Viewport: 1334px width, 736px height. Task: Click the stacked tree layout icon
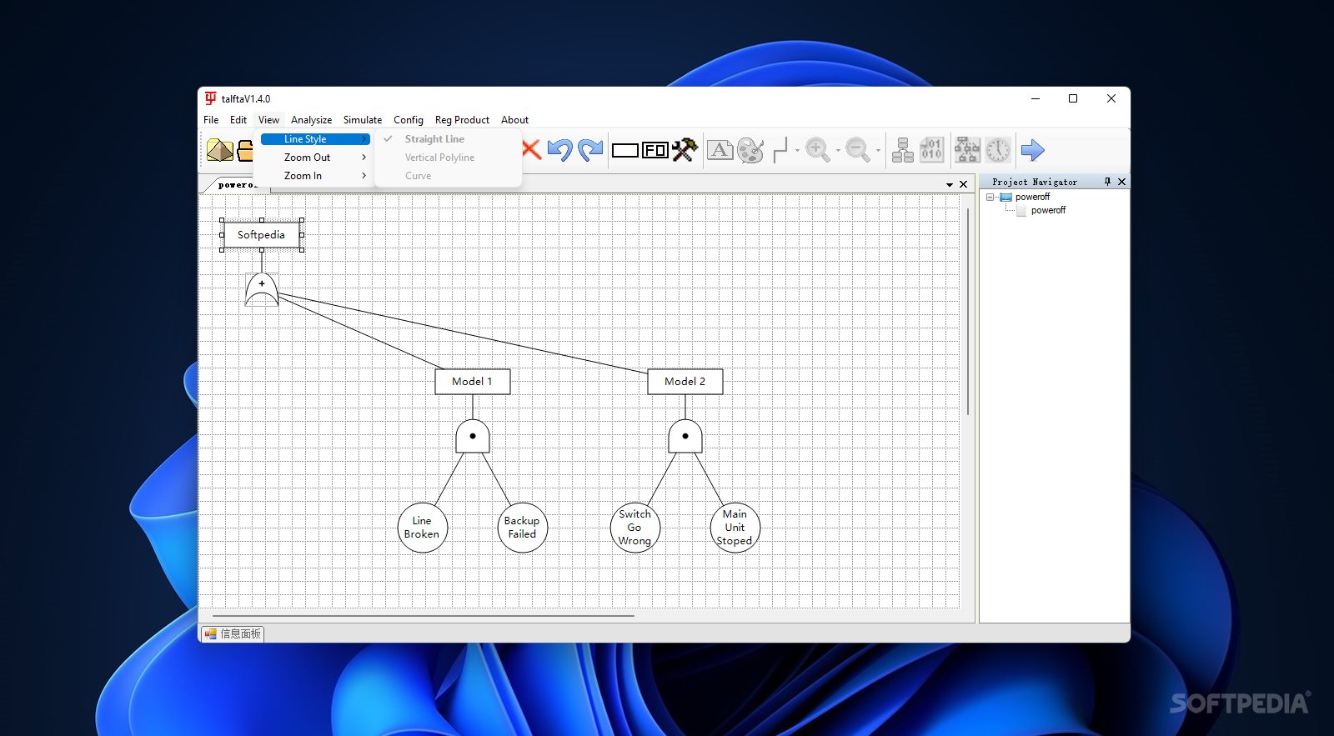click(x=903, y=150)
